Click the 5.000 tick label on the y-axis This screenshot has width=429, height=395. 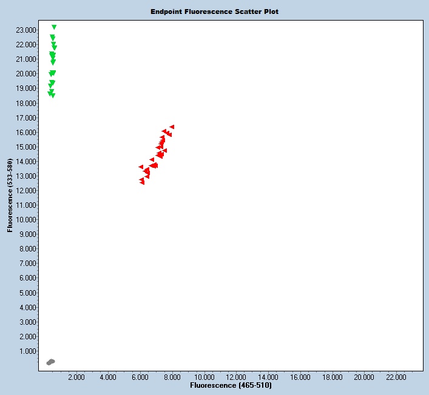pos(27,293)
